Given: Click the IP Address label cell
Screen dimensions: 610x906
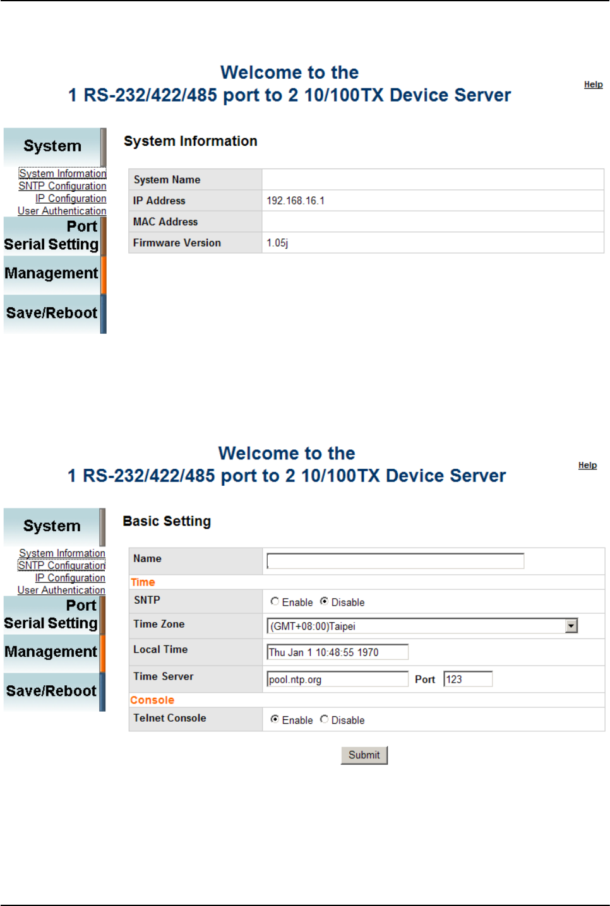Looking at the screenshot, I should 196,201.
